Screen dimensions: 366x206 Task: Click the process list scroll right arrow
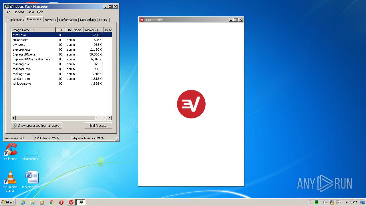tap(109, 118)
